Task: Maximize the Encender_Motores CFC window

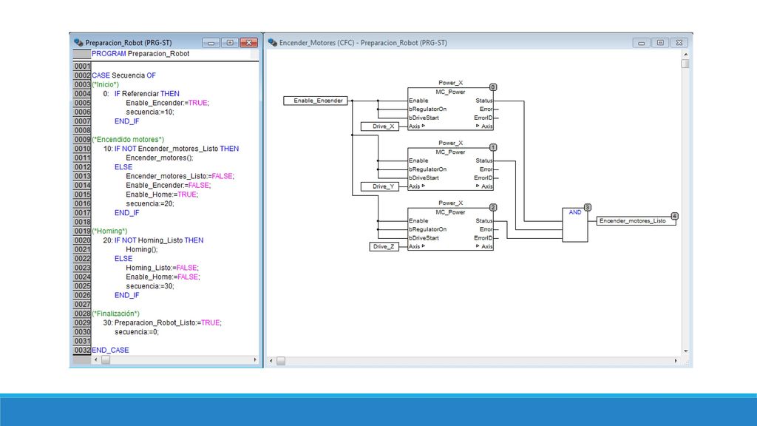Action: point(660,42)
